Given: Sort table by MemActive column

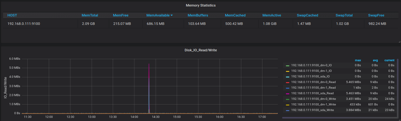Looking at the screenshot, I should coord(272,15).
